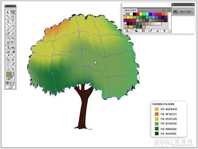Screen dimensions: 198x149
Task: Click the SWATCHES button in the dock
Action: [x=183, y=12]
